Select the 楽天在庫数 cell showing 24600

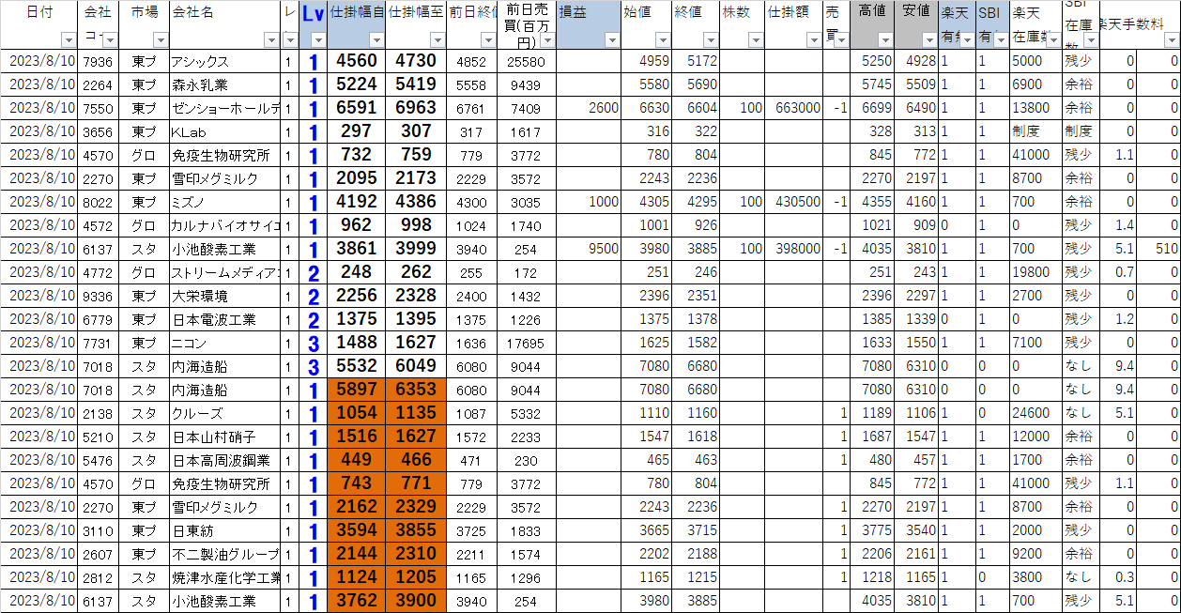(x=1035, y=413)
